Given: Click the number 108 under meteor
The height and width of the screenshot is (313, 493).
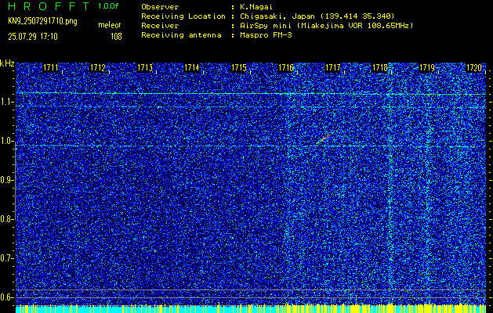Looking at the screenshot, I should coord(116,37).
